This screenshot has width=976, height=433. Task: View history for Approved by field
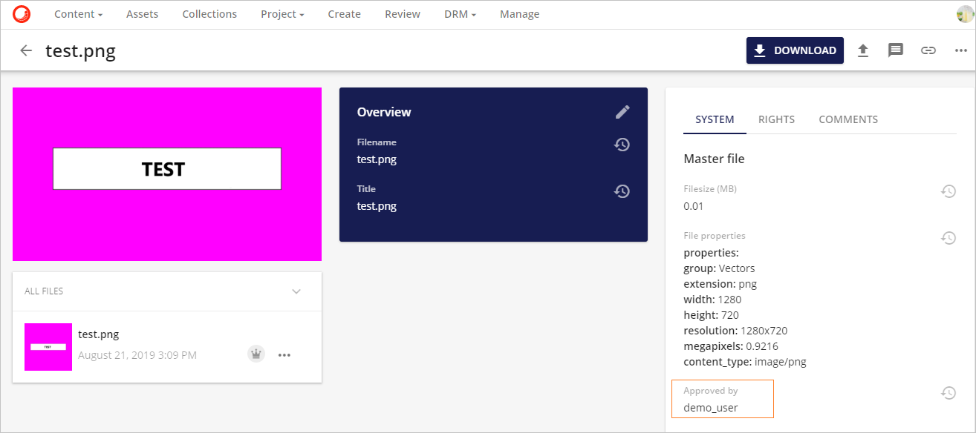coord(949,392)
